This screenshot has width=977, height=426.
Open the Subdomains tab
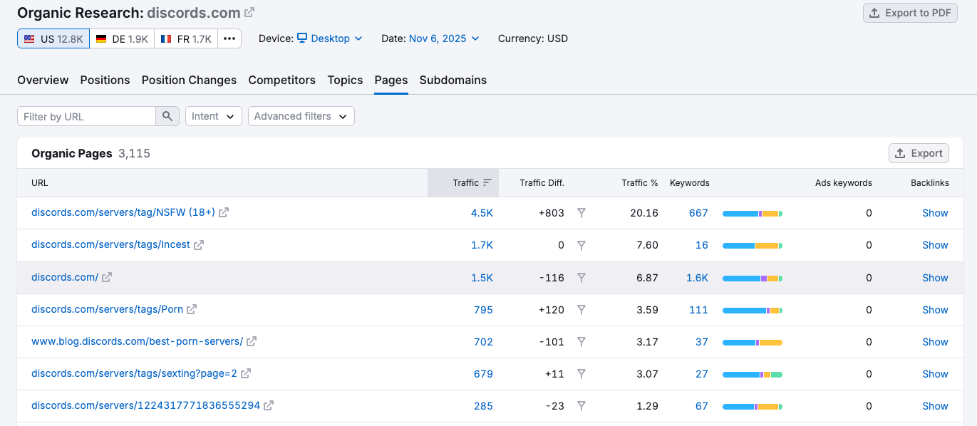pos(453,80)
